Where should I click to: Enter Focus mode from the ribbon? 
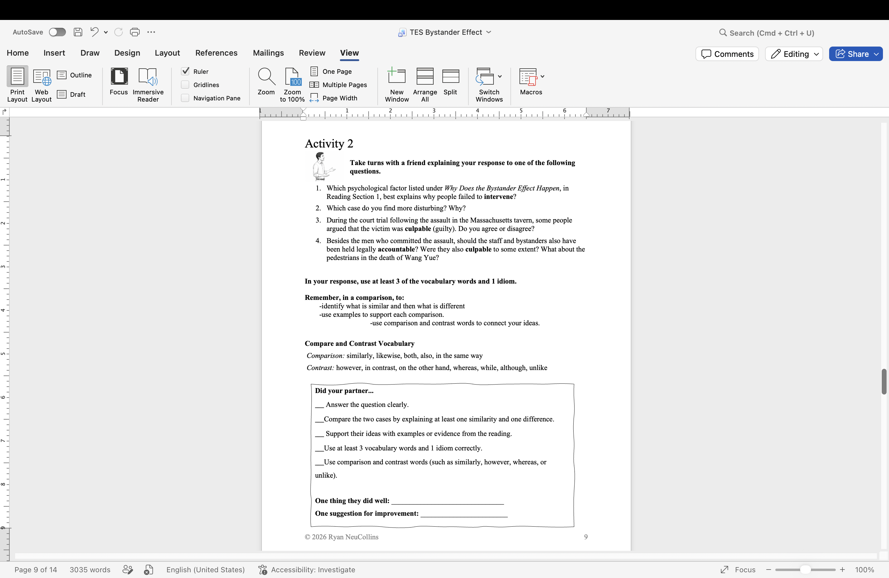tap(119, 81)
